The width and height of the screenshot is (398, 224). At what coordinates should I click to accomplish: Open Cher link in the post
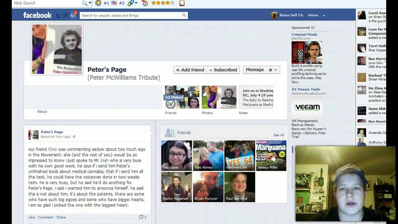coord(53,149)
